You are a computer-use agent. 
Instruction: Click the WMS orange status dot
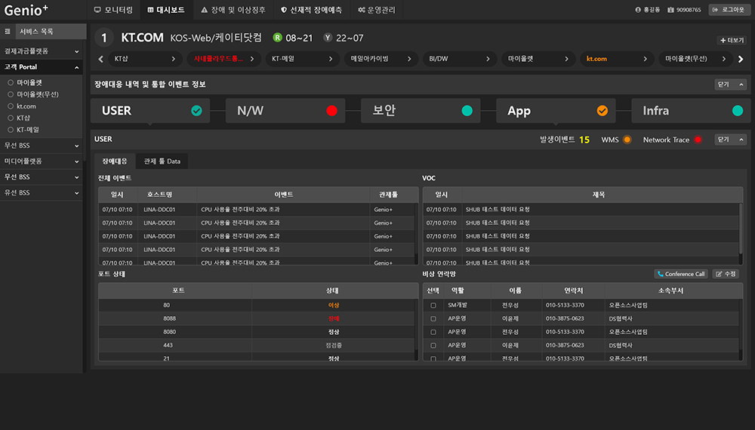coord(627,140)
